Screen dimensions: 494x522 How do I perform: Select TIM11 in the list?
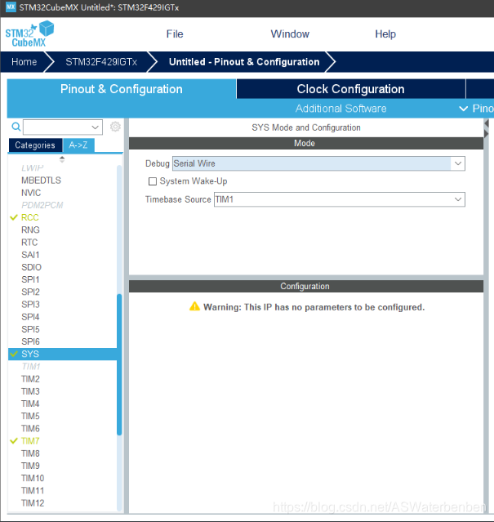pos(33,491)
